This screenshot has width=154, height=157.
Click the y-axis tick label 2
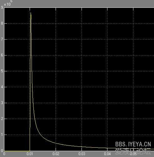pyautogui.click(x=2, y=119)
